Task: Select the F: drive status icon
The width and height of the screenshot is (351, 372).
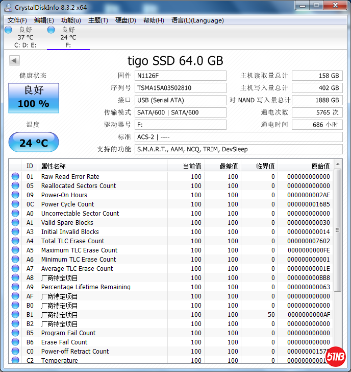Action: click(x=51, y=30)
